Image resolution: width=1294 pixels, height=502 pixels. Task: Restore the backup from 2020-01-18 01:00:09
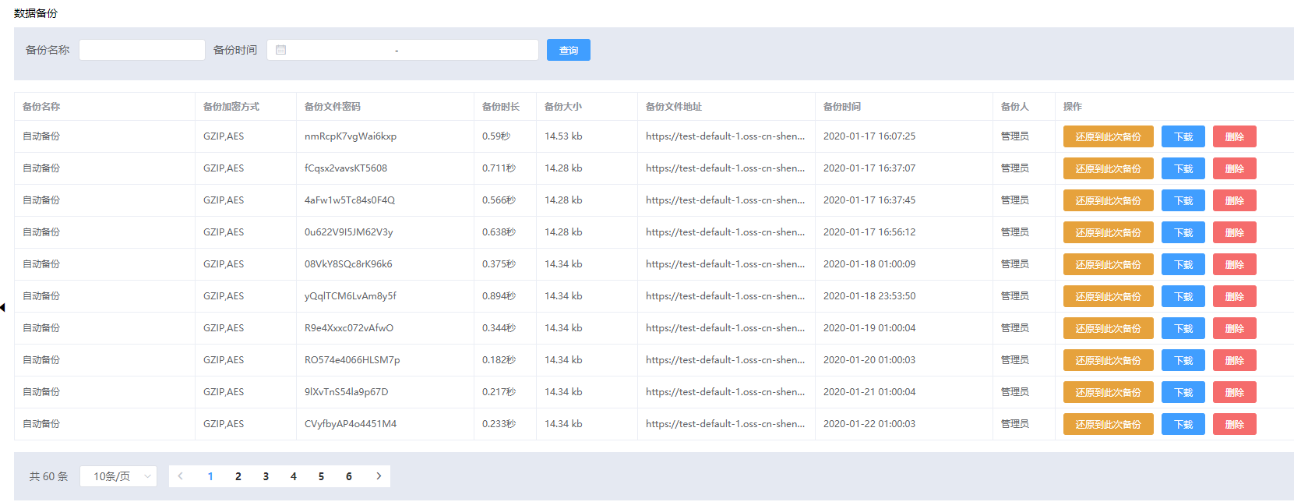1108,264
